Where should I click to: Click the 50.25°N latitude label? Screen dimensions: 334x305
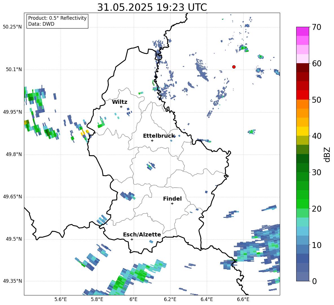(12, 27)
